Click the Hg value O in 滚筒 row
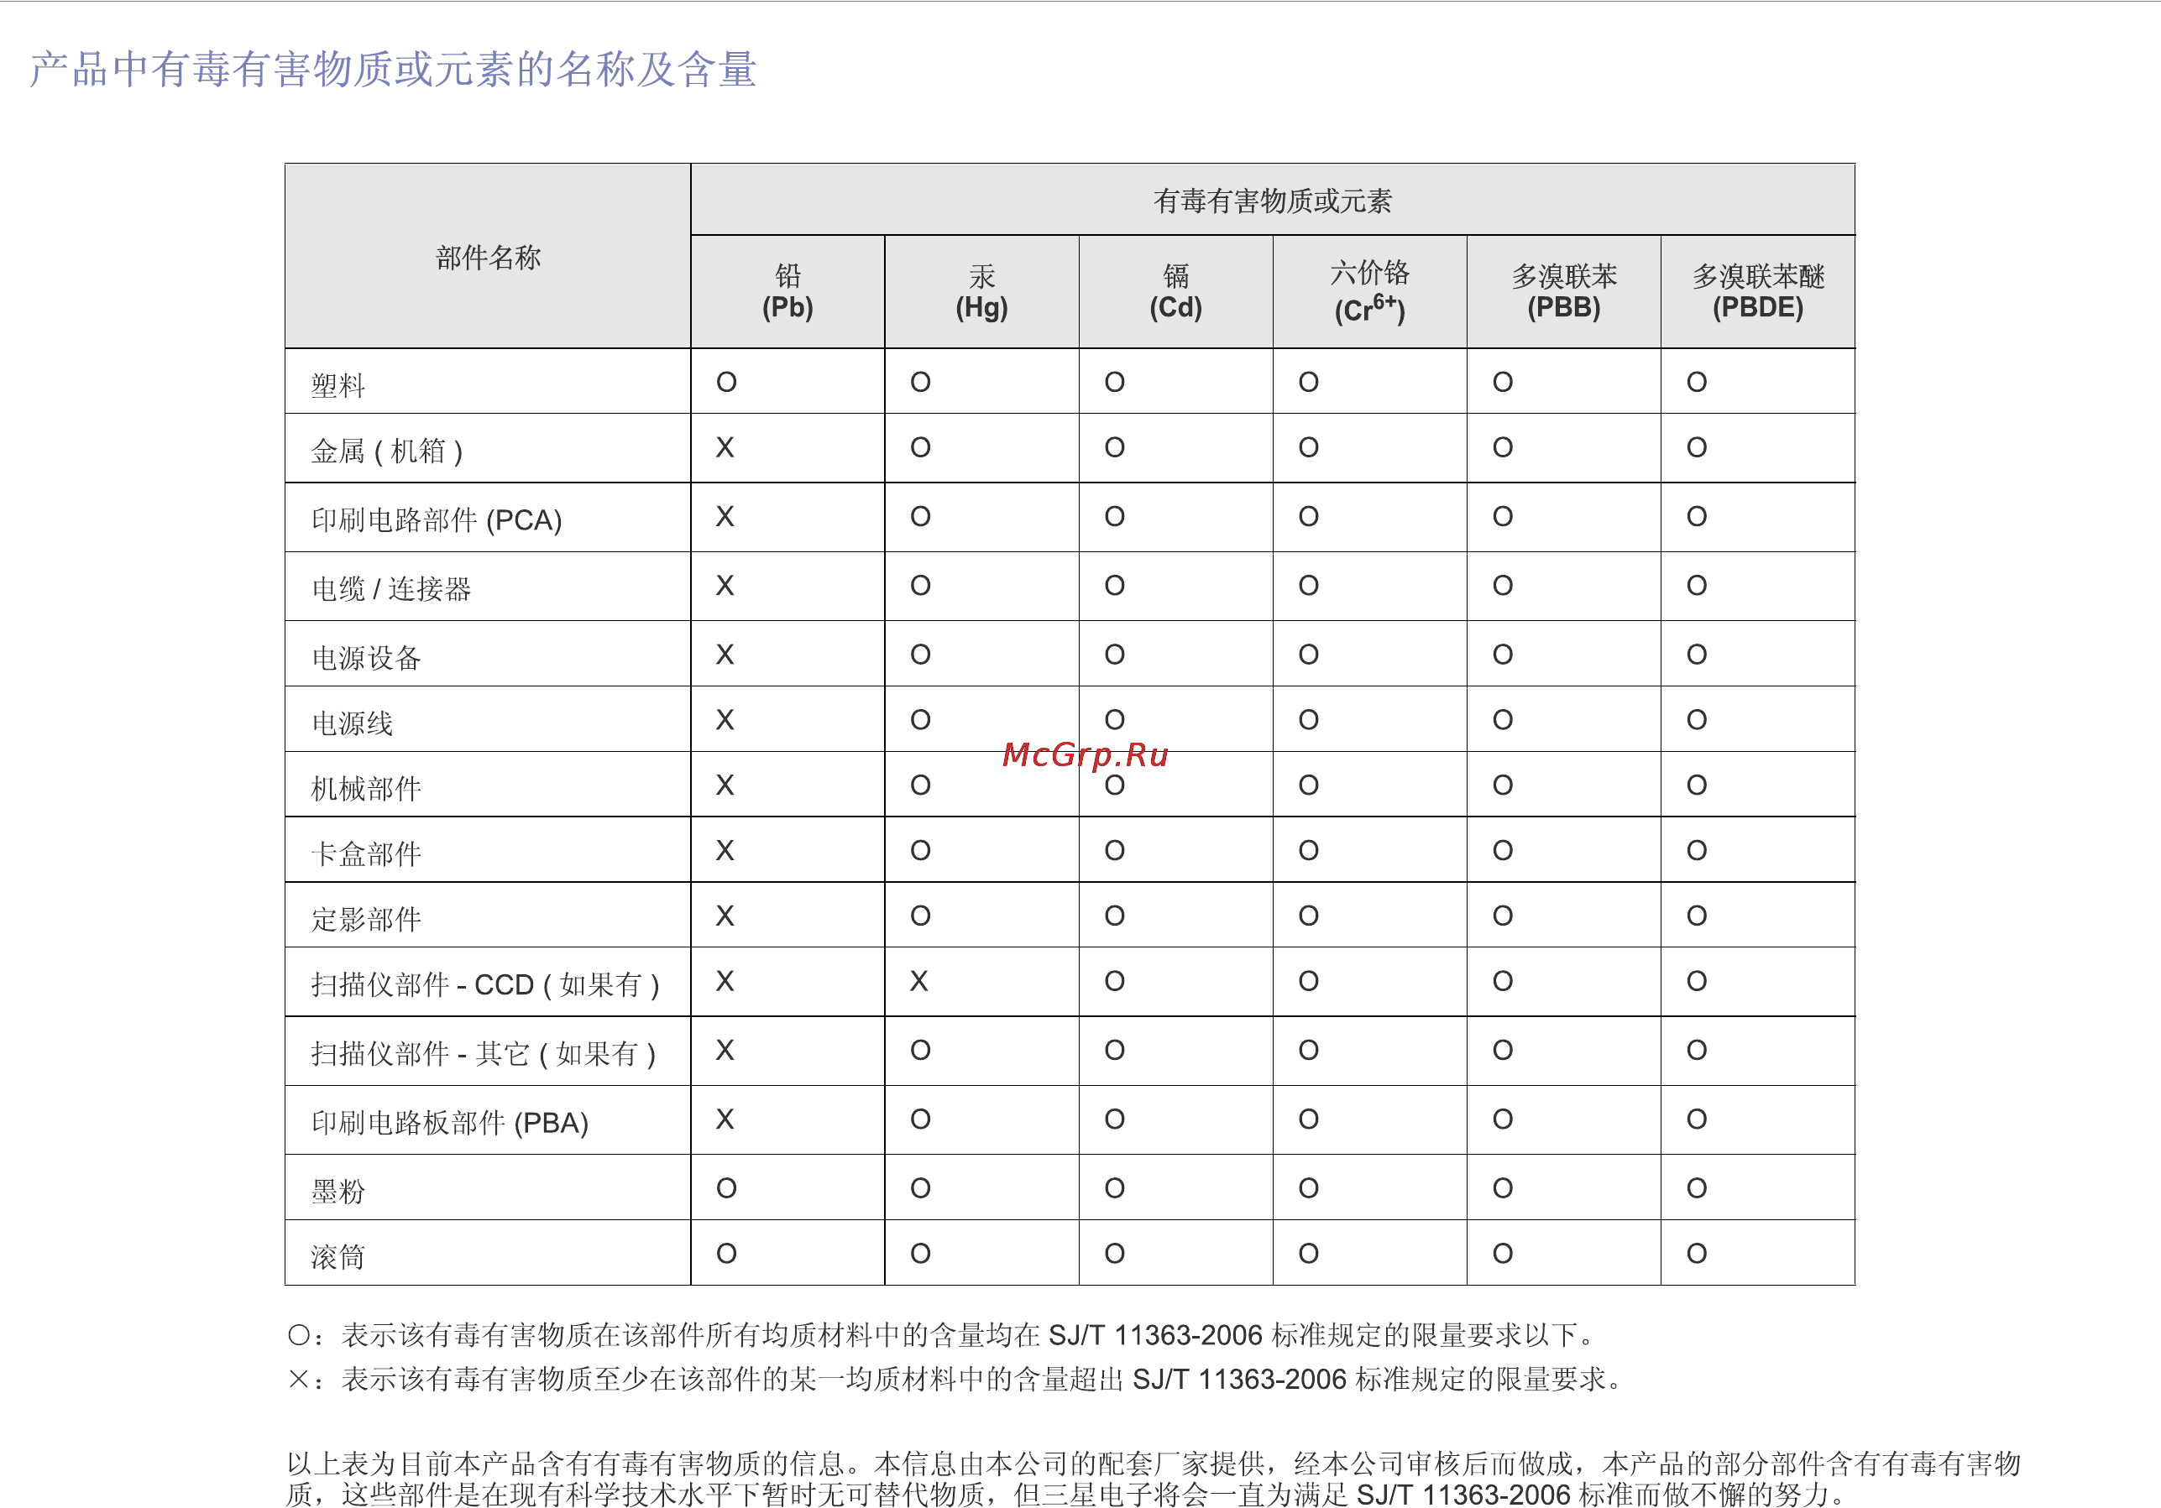 pos(919,1253)
